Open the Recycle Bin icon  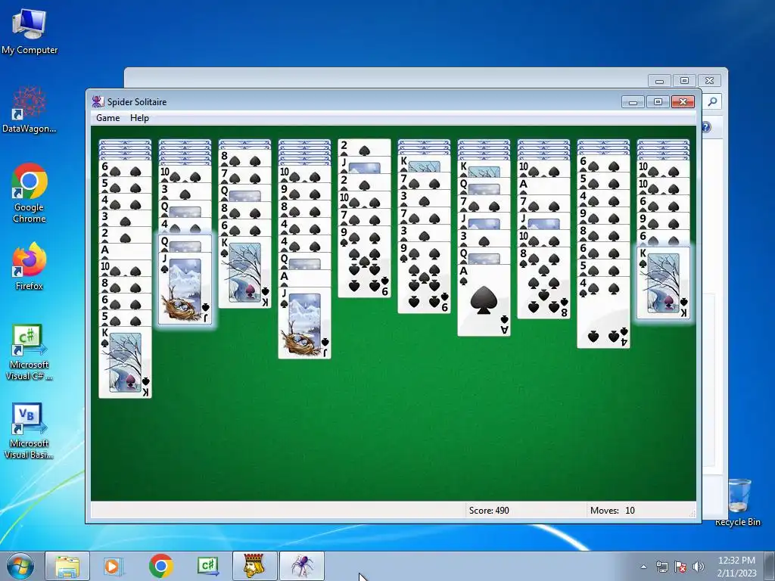(738, 502)
